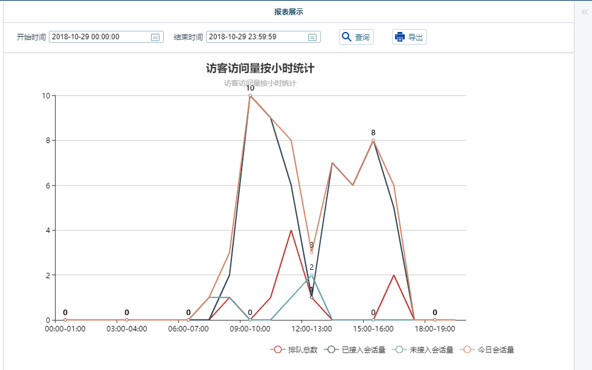The width and height of the screenshot is (592, 370).
Task: Click the peak data point labeled 10
Action: pyautogui.click(x=250, y=95)
